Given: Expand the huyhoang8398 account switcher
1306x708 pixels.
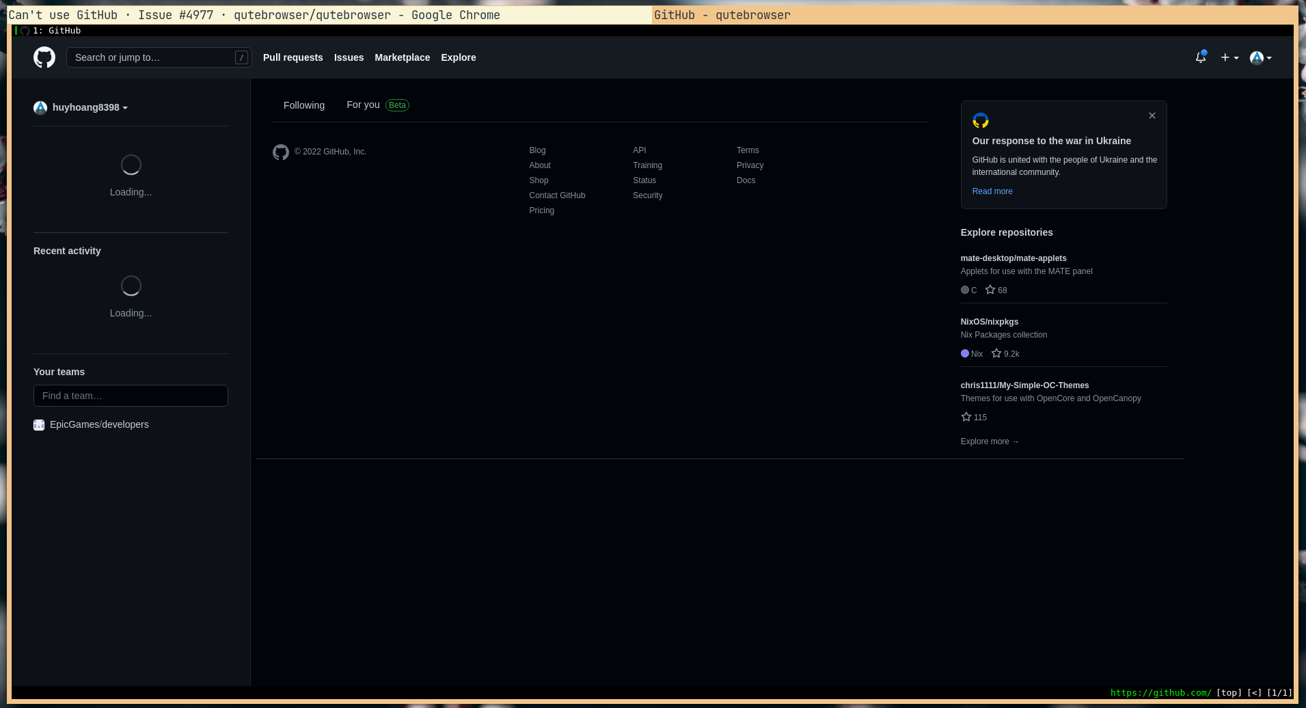Looking at the screenshot, I should [x=90, y=107].
